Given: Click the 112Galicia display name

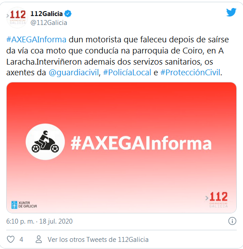Looking at the screenshot, I should point(46,14).
